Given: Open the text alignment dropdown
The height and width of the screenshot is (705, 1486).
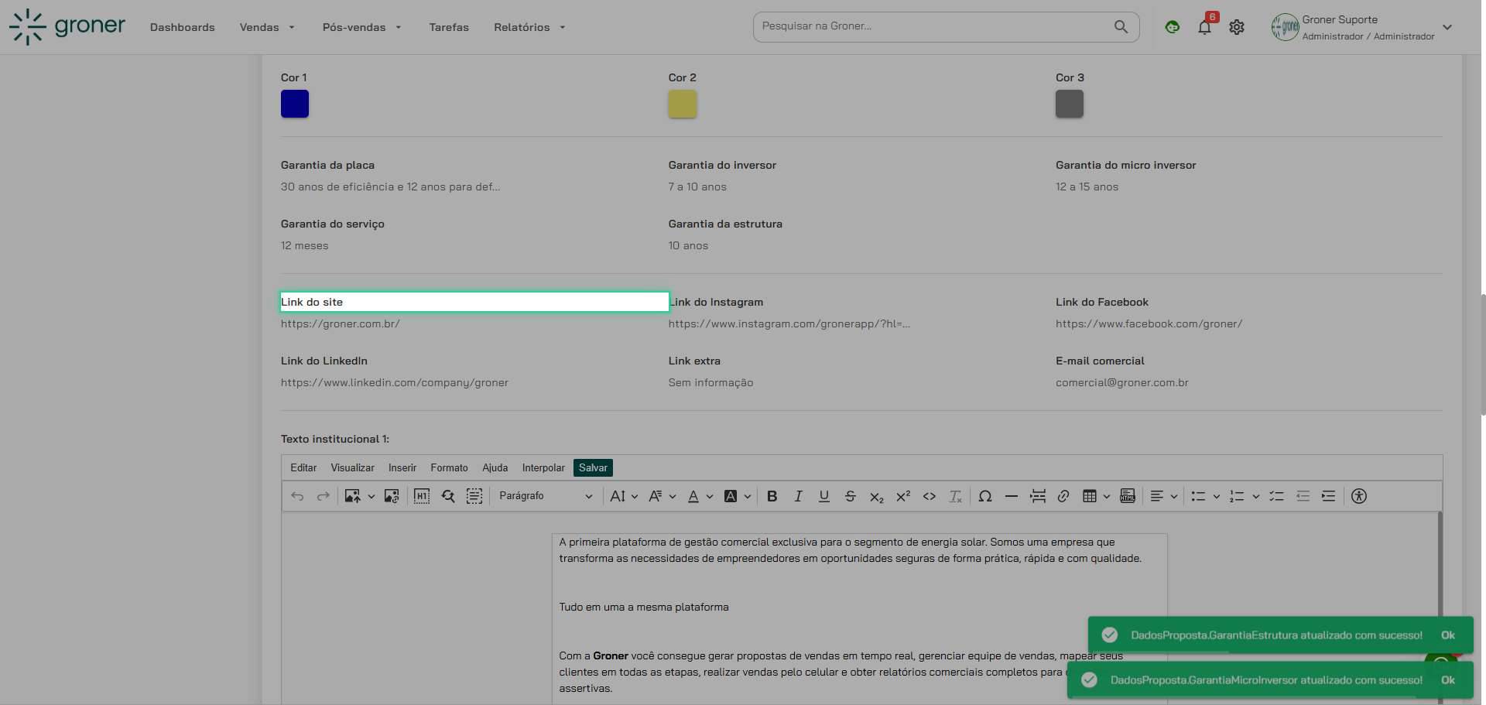Looking at the screenshot, I should (1164, 496).
